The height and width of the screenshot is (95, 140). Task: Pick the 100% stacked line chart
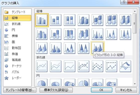(x=70, y=66)
